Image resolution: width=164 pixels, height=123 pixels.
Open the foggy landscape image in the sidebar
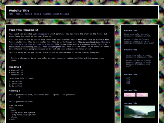[140, 112]
